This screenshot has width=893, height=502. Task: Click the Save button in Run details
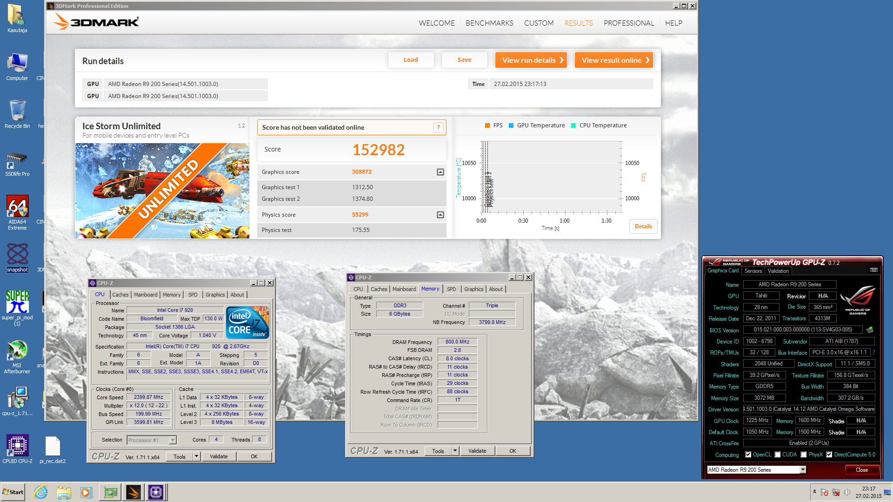pos(464,60)
